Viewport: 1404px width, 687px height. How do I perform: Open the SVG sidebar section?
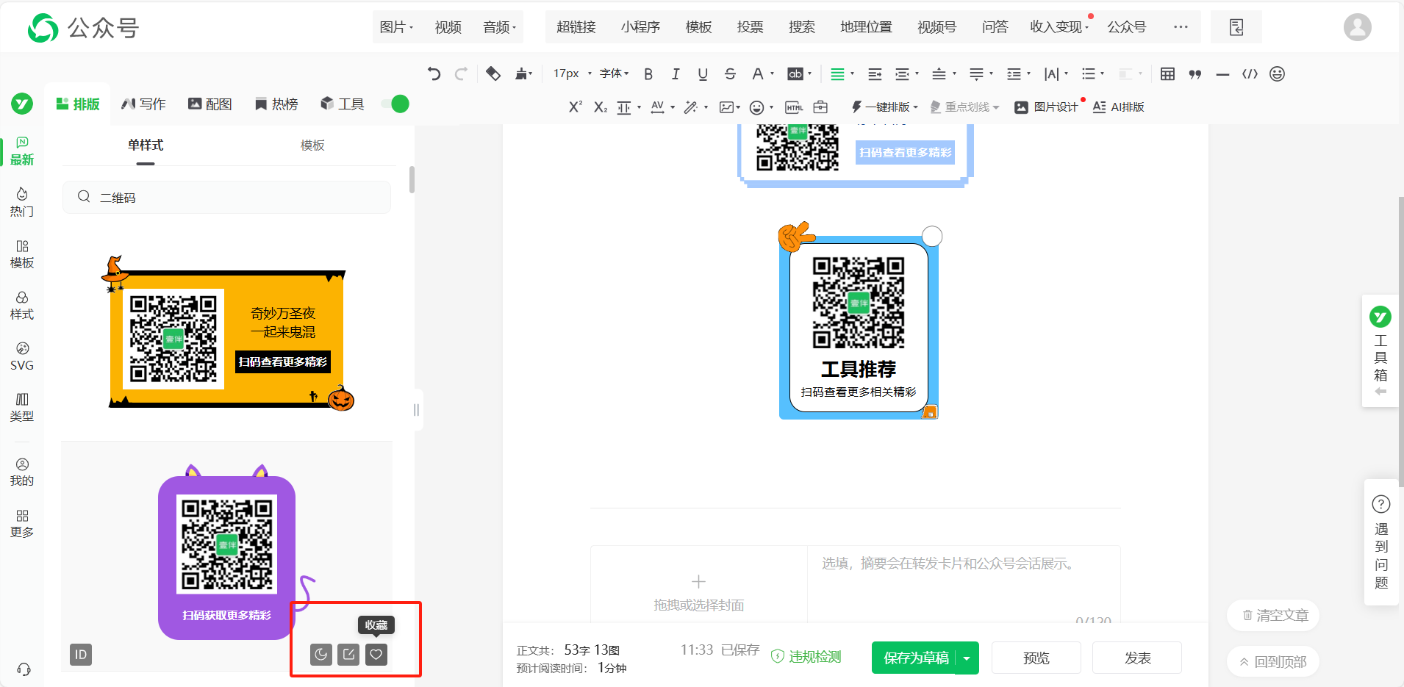click(x=22, y=356)
